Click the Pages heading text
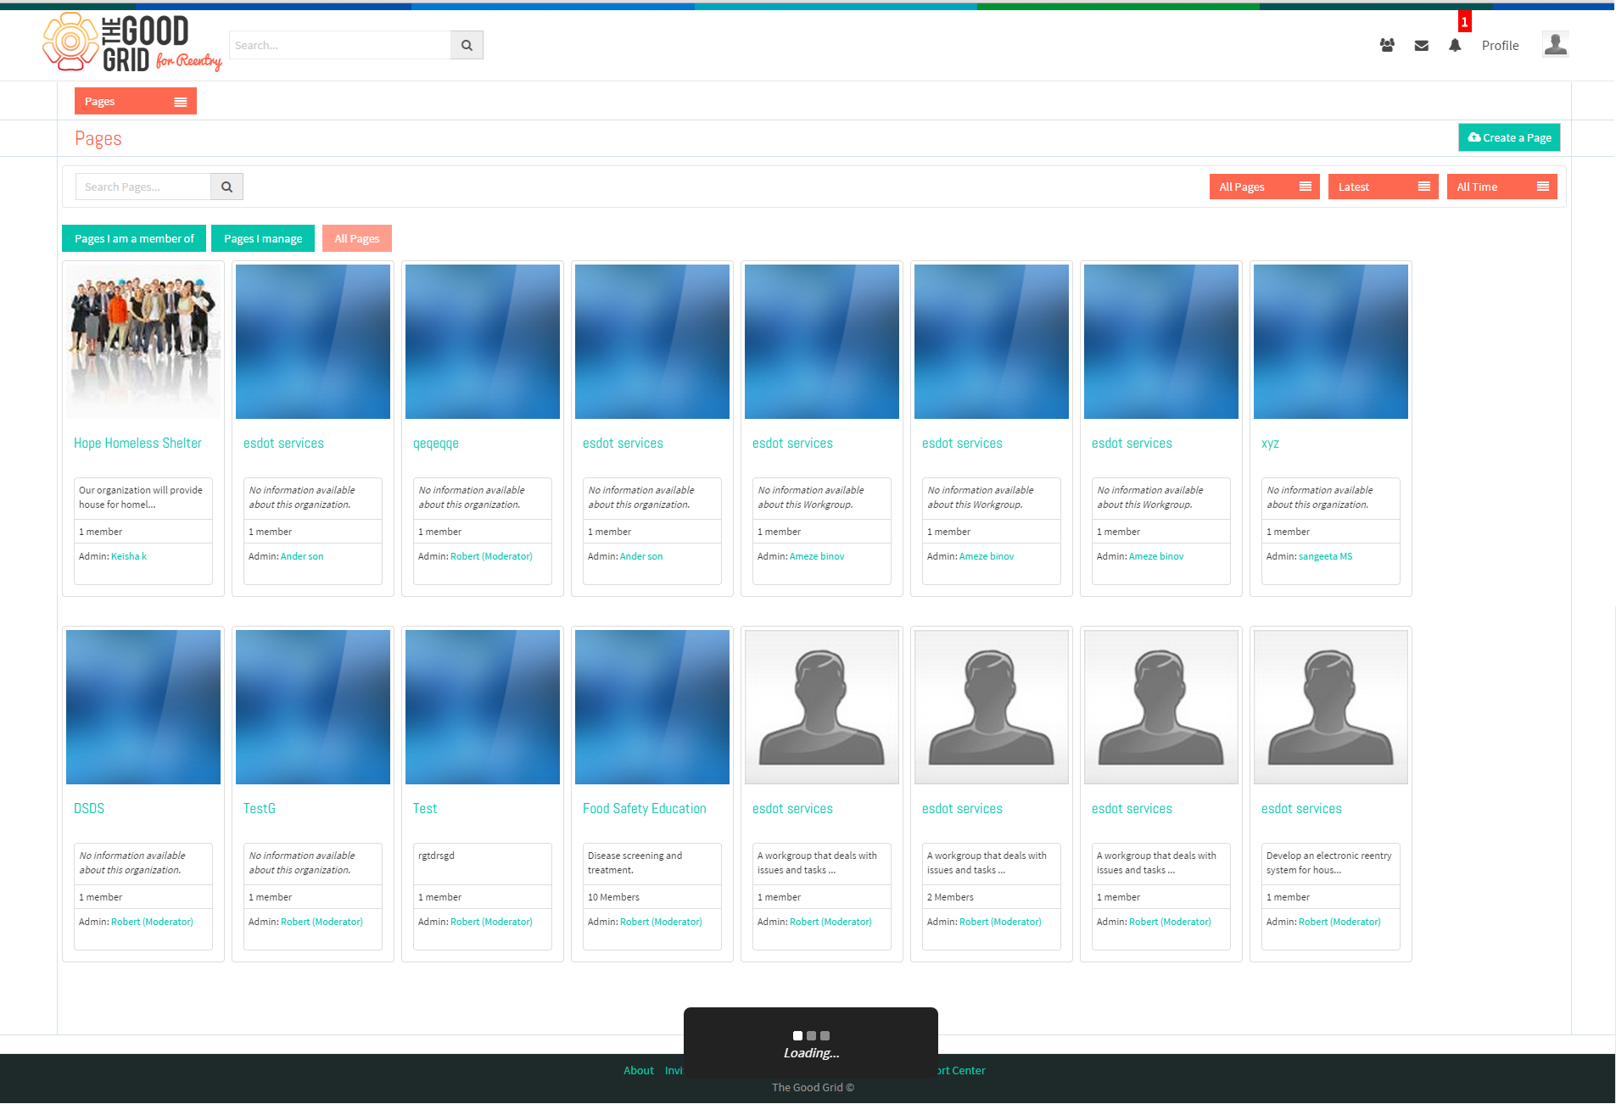 pos(98,138)
